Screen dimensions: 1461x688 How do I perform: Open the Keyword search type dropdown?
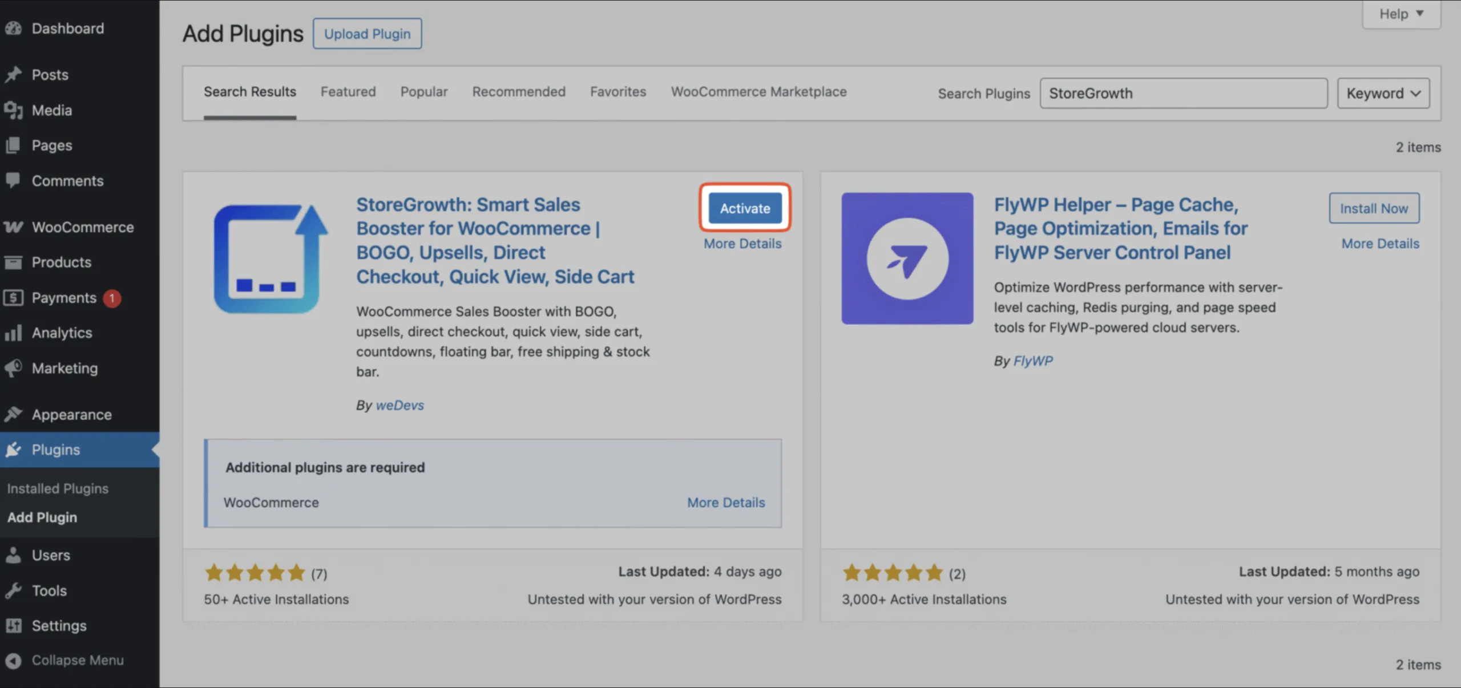click(x=1383, y=93)
